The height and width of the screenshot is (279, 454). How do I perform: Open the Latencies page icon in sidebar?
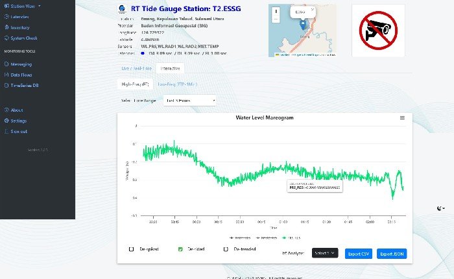6,16
